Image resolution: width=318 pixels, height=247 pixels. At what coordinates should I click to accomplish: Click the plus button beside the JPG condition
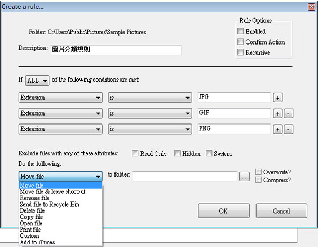[x=278, y=98]
